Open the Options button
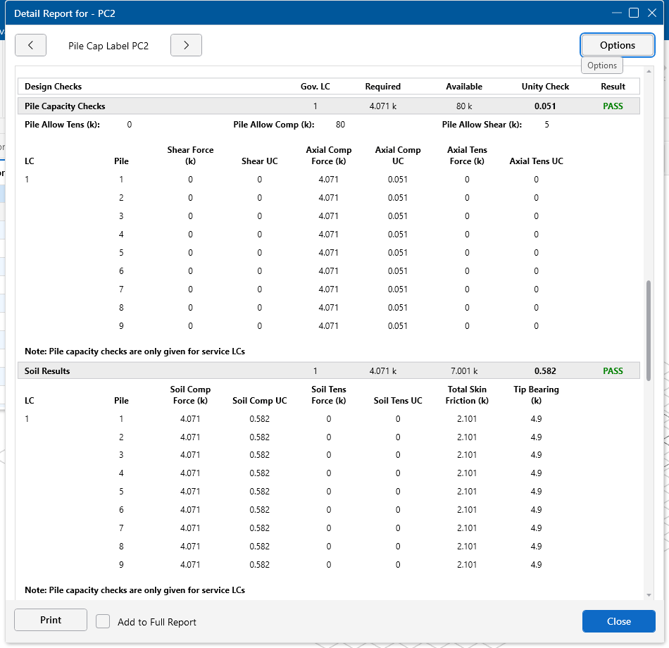669x648 pixels. coord(617,45)
